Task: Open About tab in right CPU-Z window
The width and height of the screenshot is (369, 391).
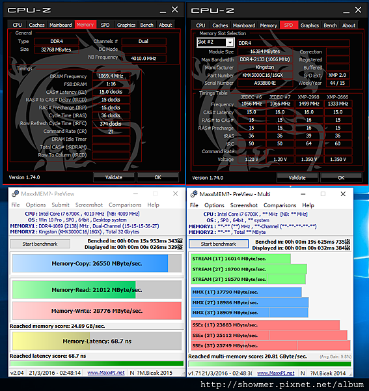Action: coord(349,25)
